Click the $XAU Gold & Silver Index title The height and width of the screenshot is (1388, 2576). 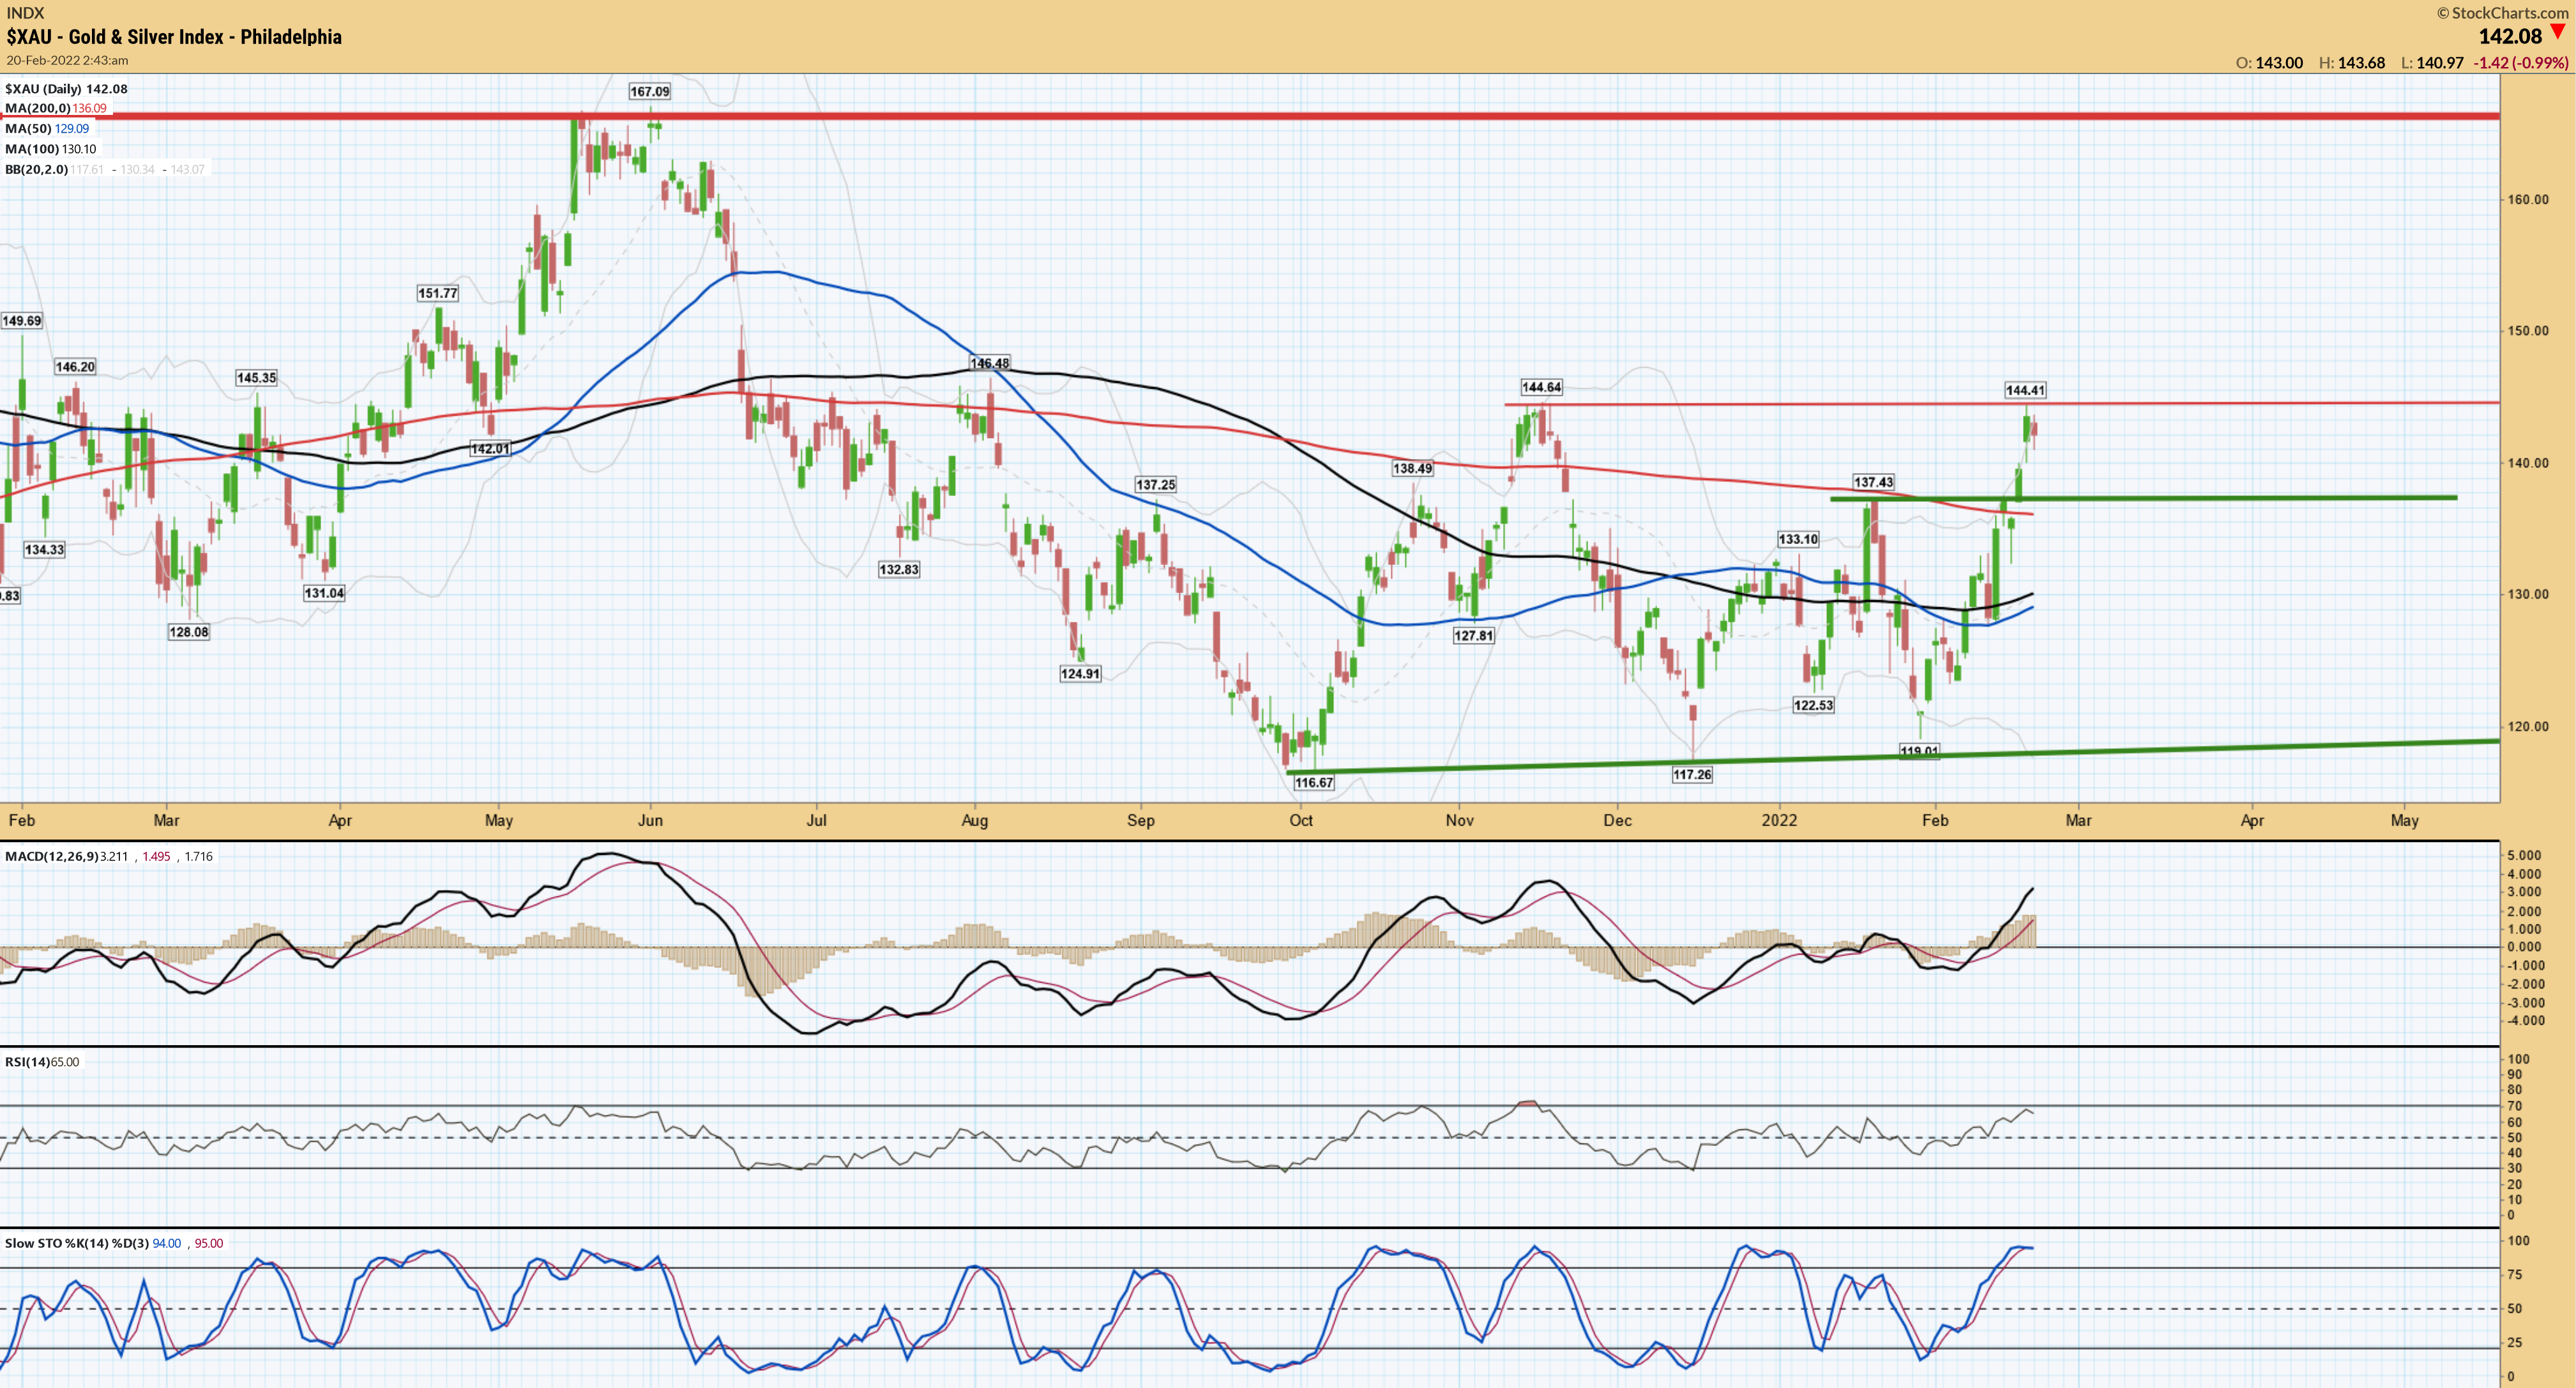(x=174, y=37)
